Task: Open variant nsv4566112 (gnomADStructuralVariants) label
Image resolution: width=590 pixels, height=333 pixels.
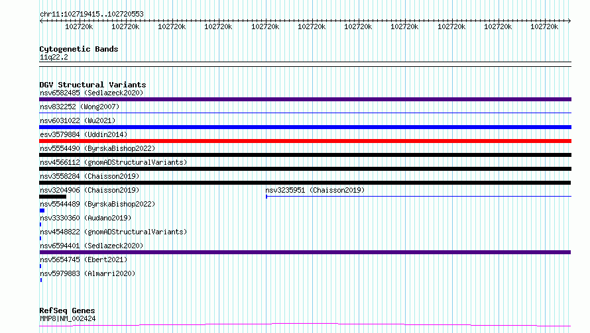Action: tap(113, 162)
